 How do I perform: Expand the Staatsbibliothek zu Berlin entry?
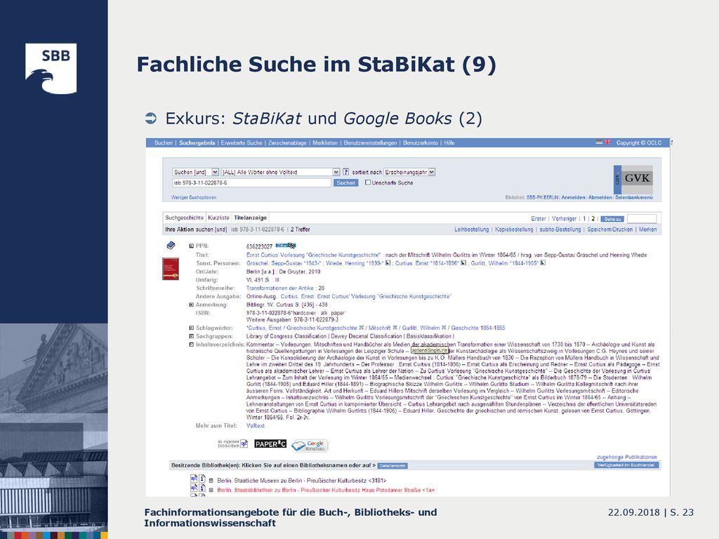pos(211,491)
